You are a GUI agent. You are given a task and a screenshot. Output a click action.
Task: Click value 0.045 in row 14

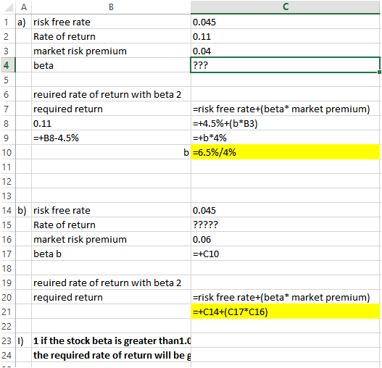click(204, 210)
